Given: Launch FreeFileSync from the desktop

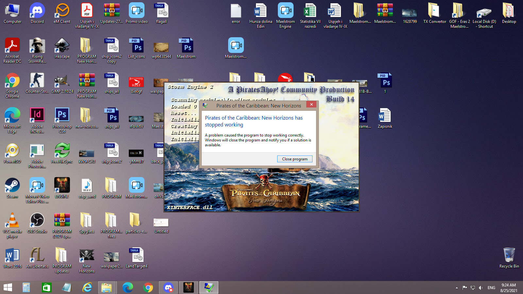Looking at the screenshot, I should click(x=62, y=153).
